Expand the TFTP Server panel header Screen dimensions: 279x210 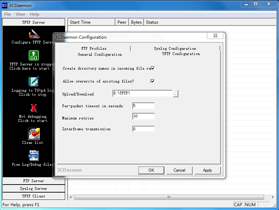34,22
